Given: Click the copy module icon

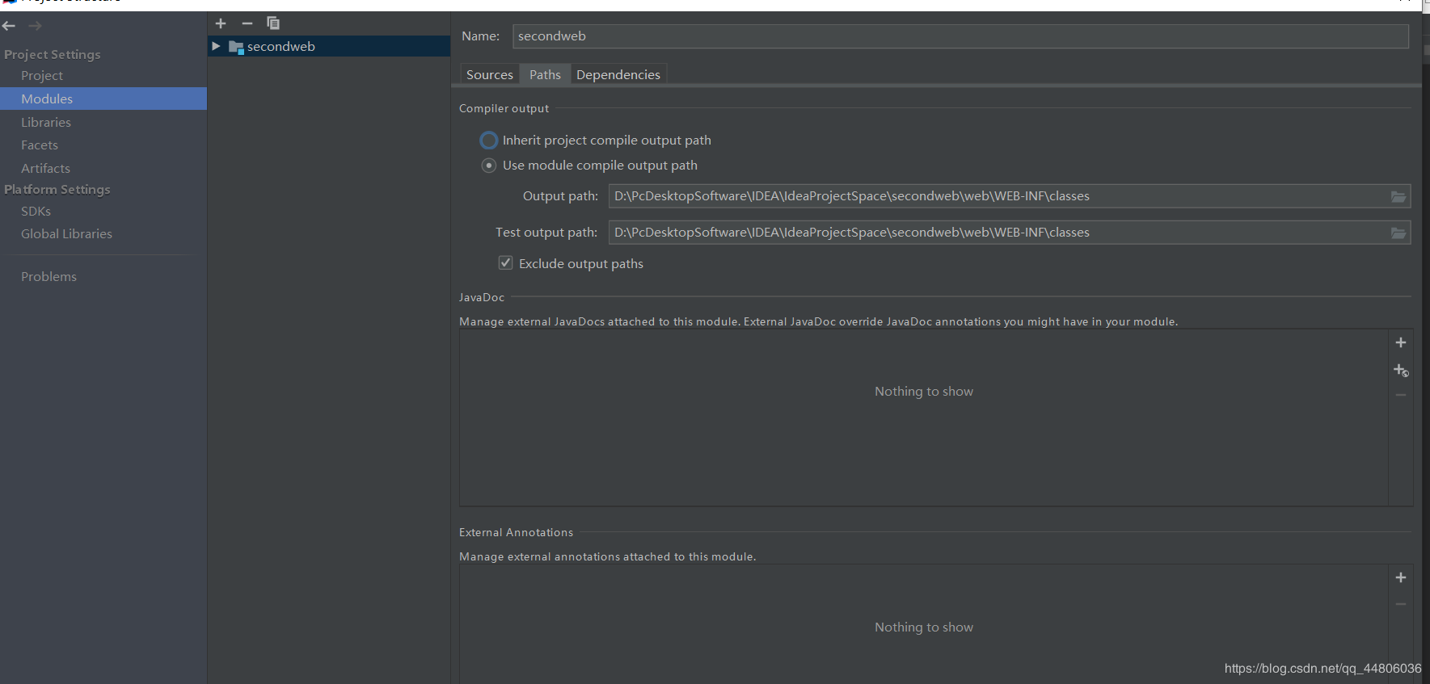Looking at the screenshot, I should (x=273, y=23).
